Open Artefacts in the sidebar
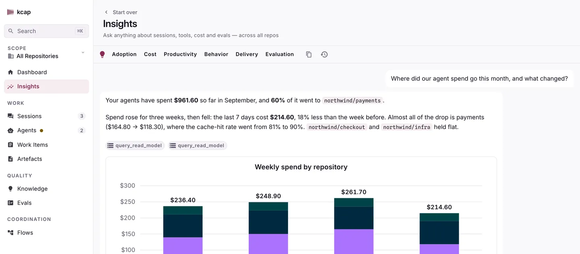Image resolution: width=580 pixels, height=254 pixels. point(46,159)
